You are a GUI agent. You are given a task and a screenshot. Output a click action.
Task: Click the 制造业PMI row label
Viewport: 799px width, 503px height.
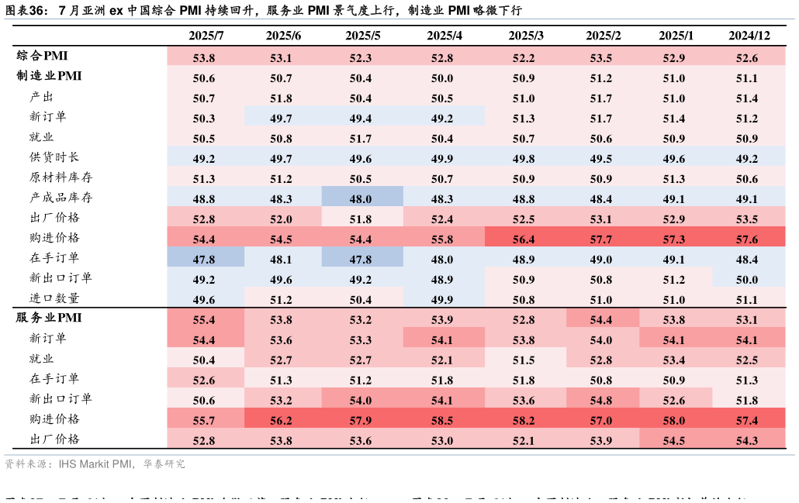pos(49,76)
